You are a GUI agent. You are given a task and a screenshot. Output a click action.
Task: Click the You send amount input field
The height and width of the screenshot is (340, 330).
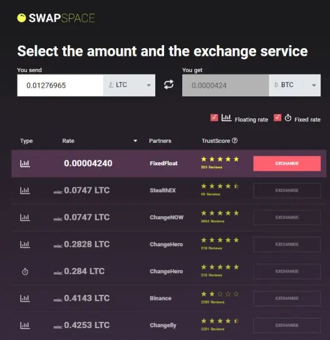click(60, 85)
